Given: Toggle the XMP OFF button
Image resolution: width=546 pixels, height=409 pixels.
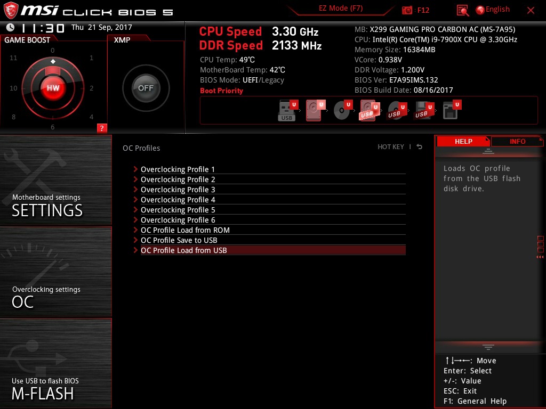Looking at the screenshot, I should click(146, 88).
